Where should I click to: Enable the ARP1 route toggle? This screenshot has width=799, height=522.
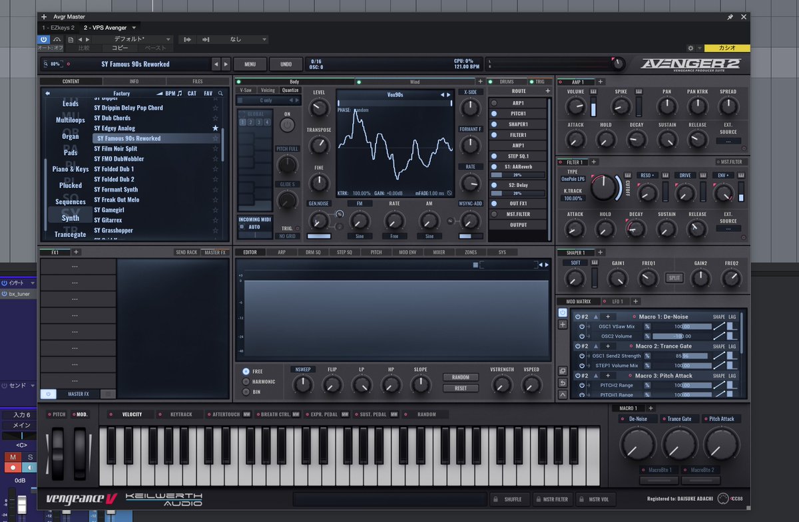tap(494, 103)
